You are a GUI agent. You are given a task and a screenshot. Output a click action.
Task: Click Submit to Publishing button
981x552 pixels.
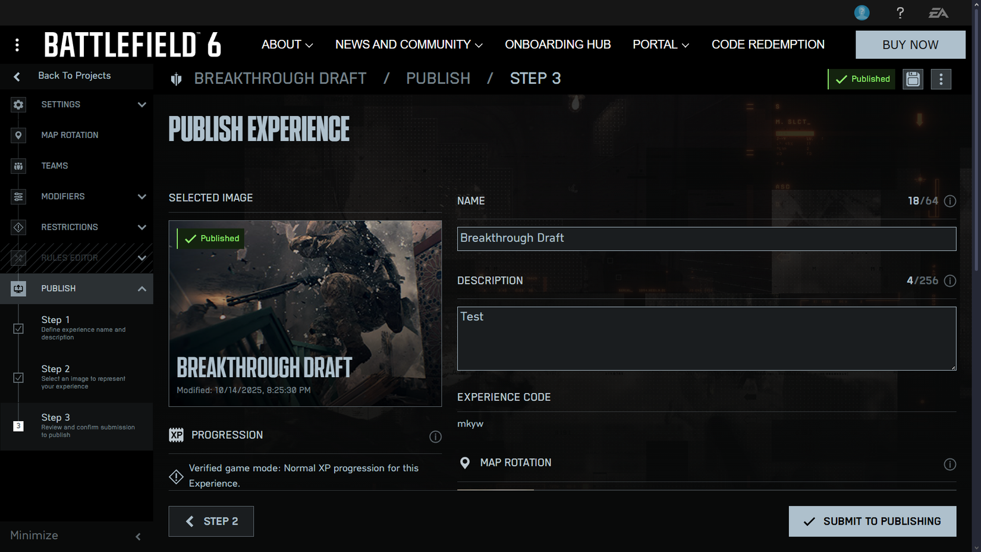(x=872, y=521)
